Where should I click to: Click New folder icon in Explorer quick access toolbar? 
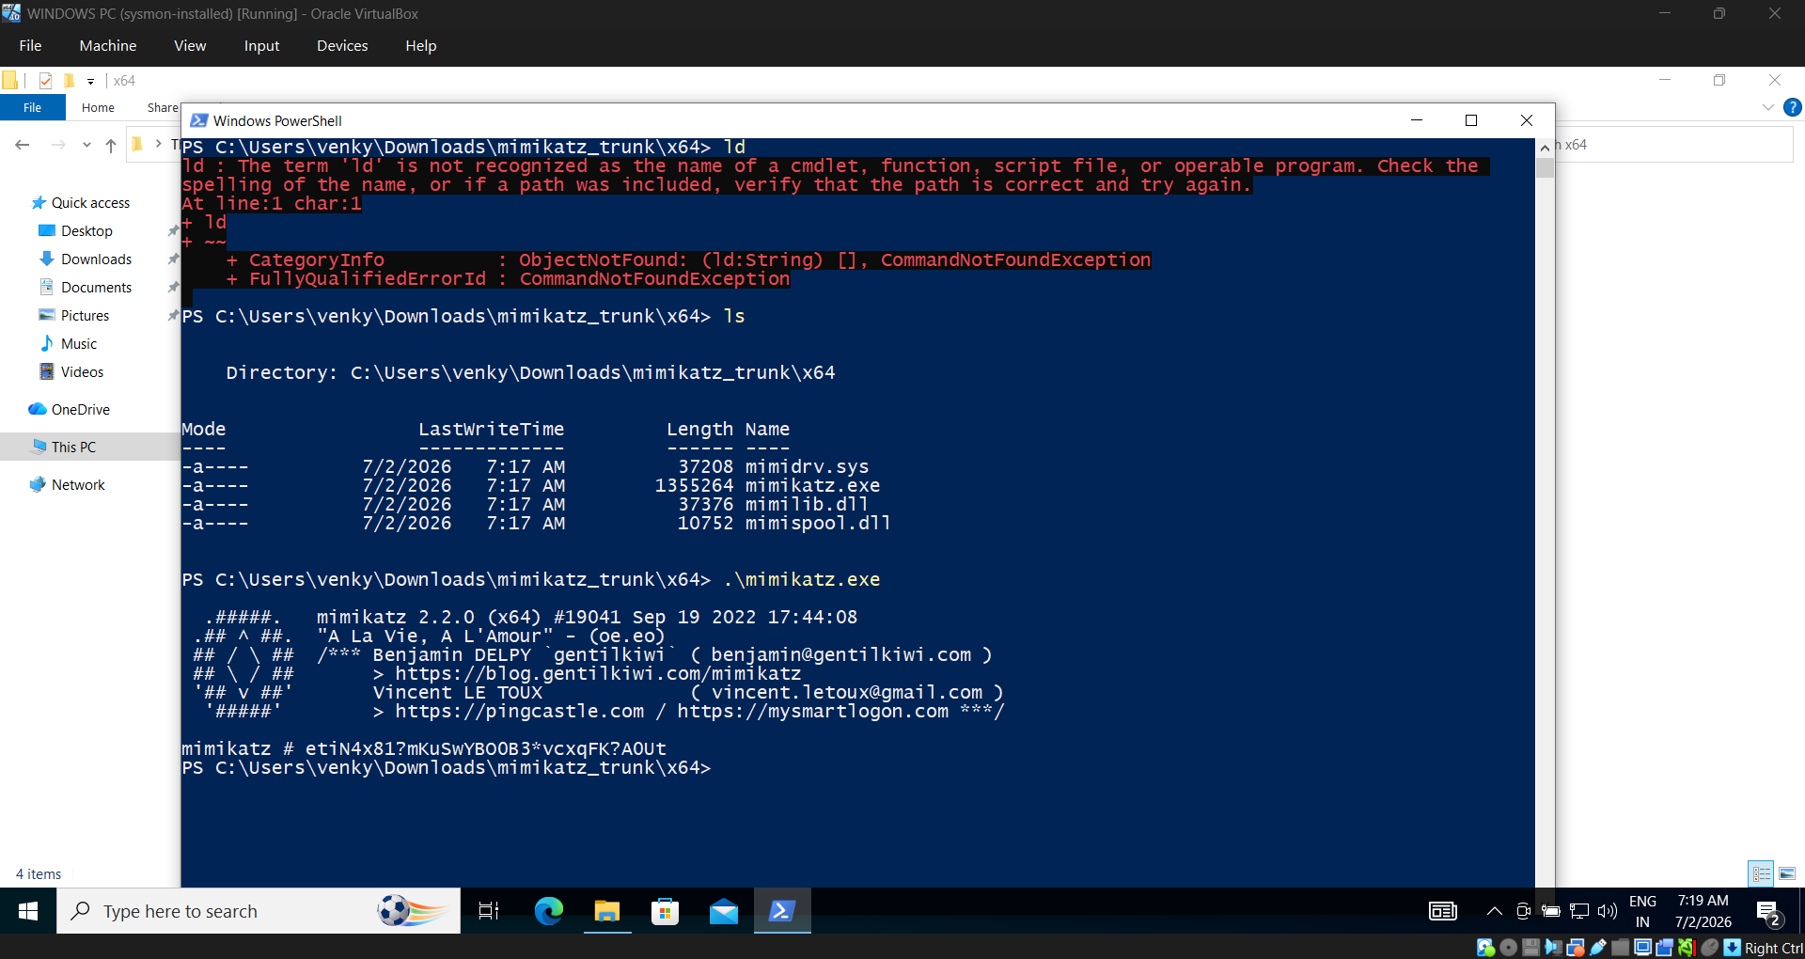coord(69,81)
